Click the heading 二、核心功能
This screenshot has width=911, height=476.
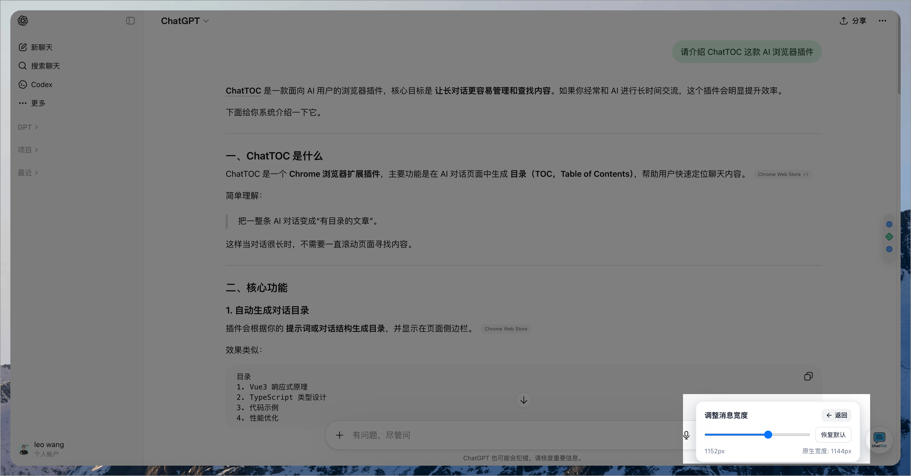(x=256, y=287)
